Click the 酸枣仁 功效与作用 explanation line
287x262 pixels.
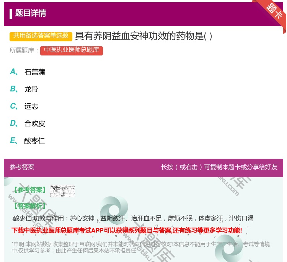(x=133, y=218)
